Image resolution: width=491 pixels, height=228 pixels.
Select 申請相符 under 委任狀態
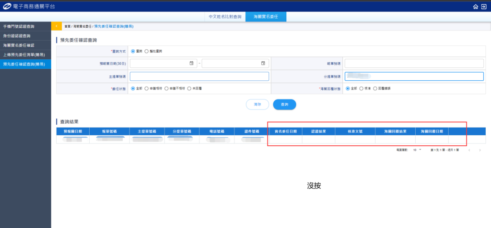click(x=147, y=88)
